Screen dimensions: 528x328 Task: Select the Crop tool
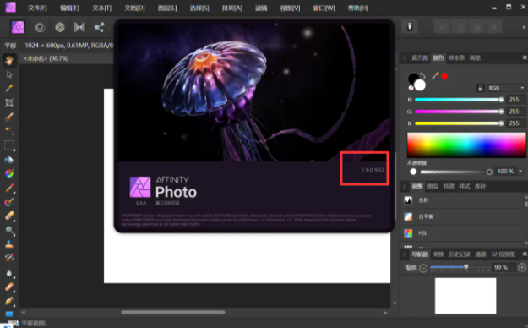pos(9,102)
